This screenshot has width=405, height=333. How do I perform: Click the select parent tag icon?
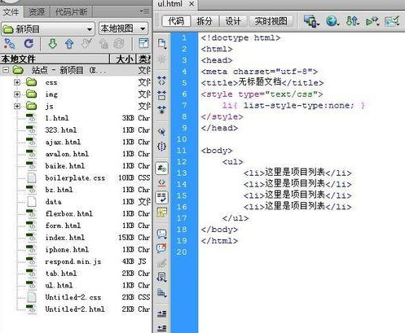(162, 132)
